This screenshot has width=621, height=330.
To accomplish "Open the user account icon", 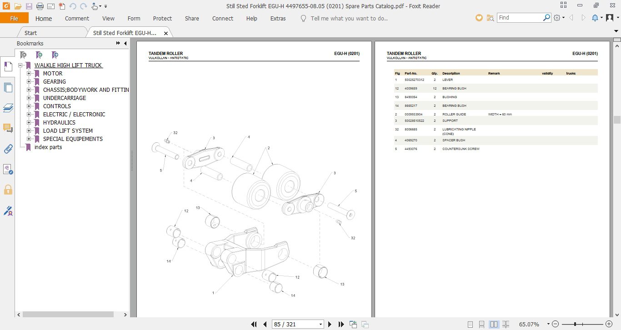I will (610, 18).
